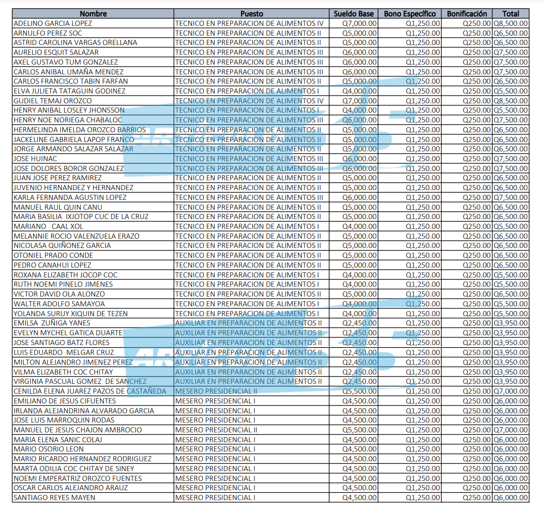Click Sueldo Base for Arnulfo Perez Soc

click(x=359, y=33)
